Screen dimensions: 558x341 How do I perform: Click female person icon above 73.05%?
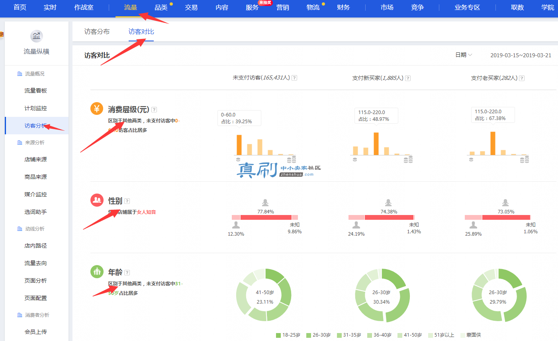505,203
